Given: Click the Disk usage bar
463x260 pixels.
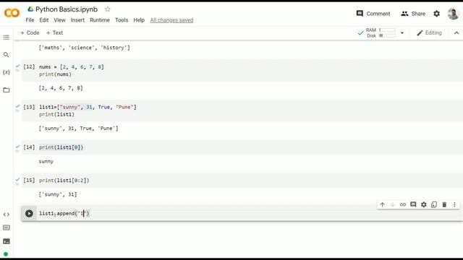Looking at the screenshot, I should click(387, 35).
